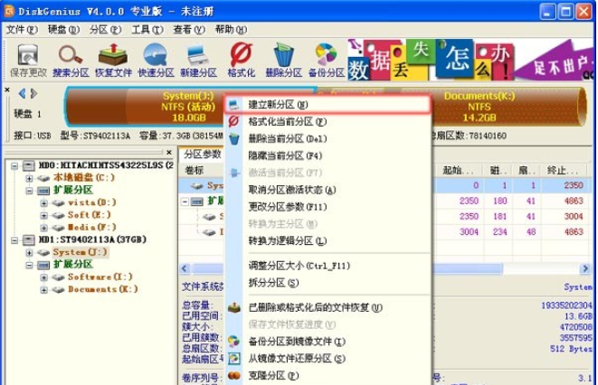The width and height of the screenshot is (598, 385).
Task: Click the bin icon beside 删除当前分区
Action: click(x=233, y=139)
